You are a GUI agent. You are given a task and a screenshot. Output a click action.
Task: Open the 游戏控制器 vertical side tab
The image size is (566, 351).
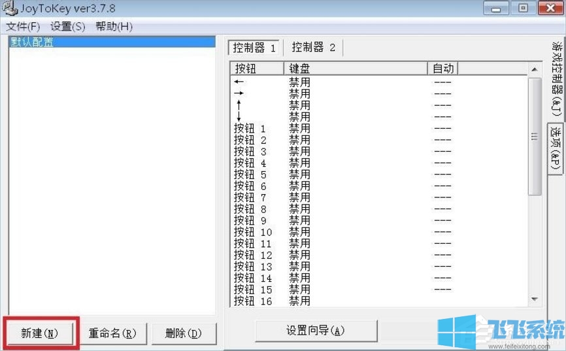point(556,78)
